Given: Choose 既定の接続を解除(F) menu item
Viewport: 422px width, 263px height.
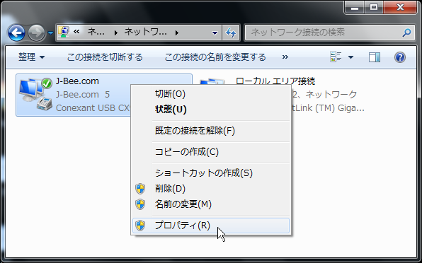Looking at the screenshot, I should click(x=210, y=131).
